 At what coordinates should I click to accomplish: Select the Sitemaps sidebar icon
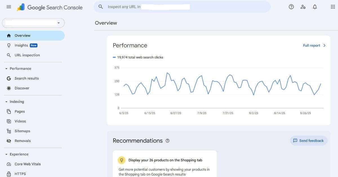coord(9,131)
